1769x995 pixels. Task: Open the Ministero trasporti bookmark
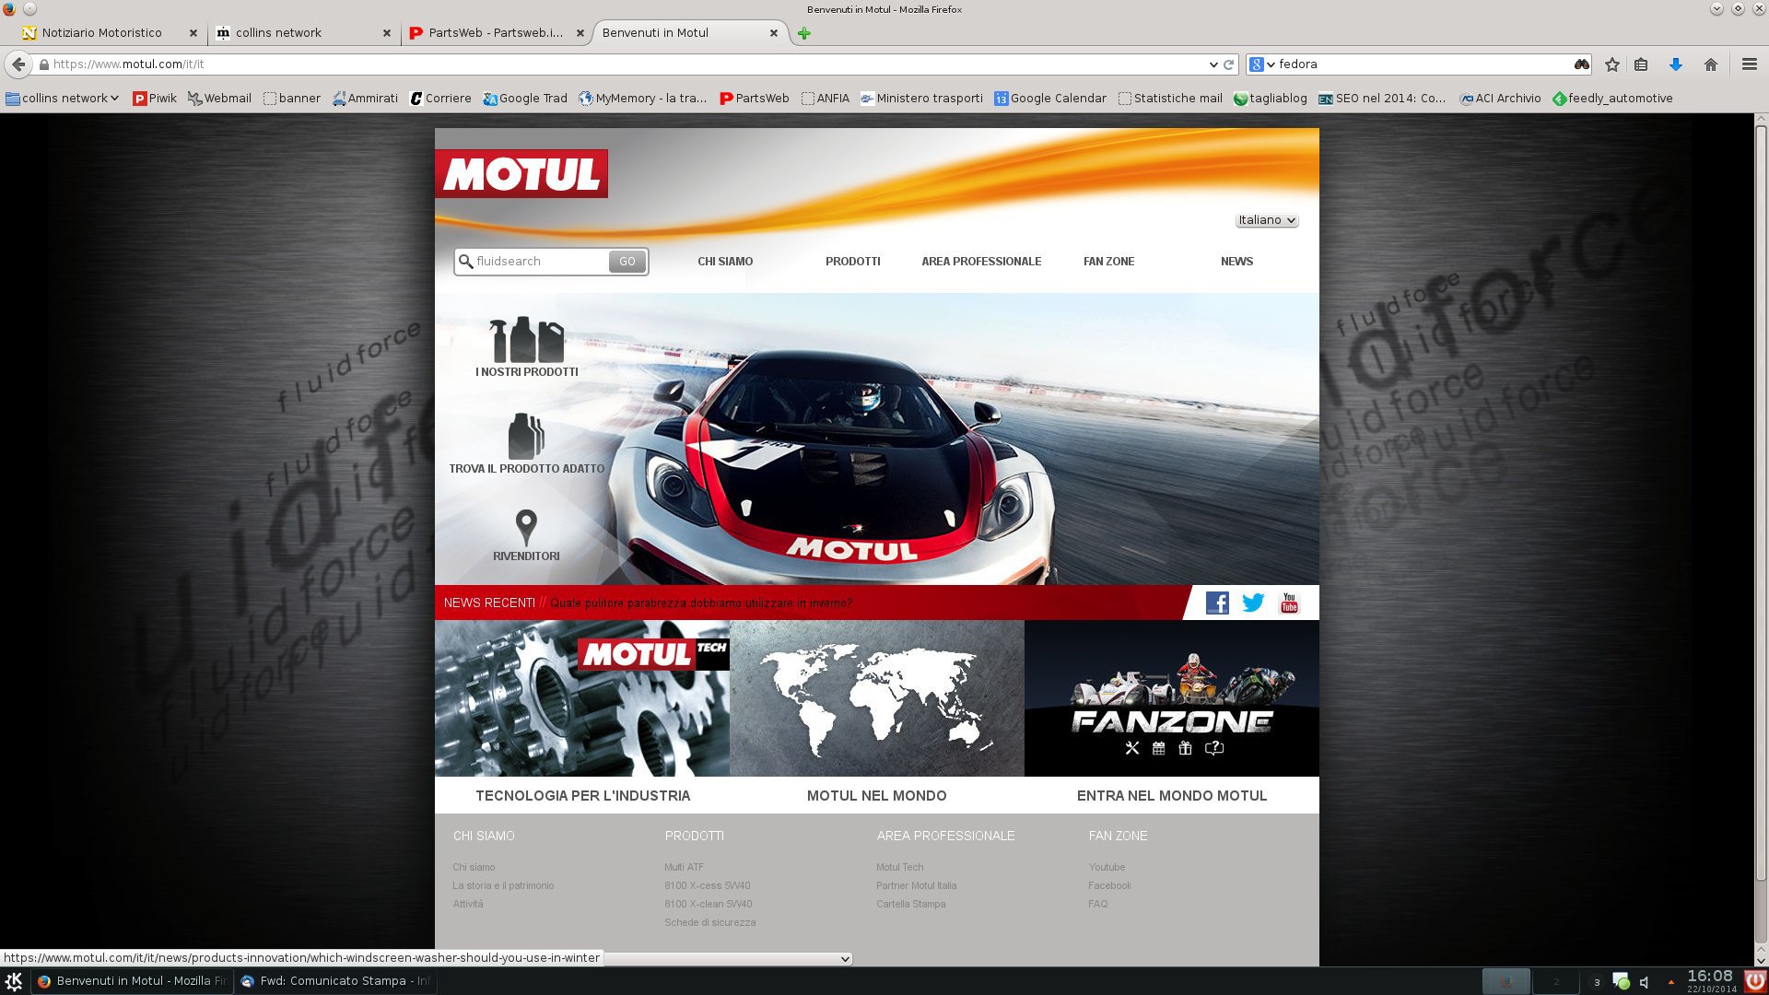[921, 99]
